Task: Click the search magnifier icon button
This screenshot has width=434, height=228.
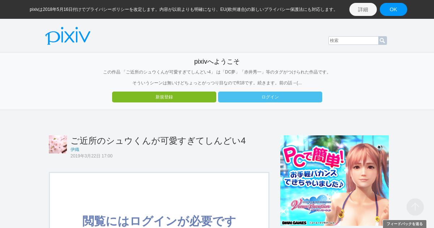Action: pos(382,41)
